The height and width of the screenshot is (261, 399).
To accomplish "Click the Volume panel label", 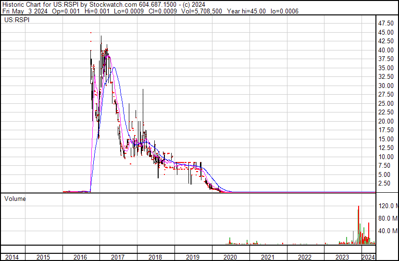I will (x=15, y=199).
